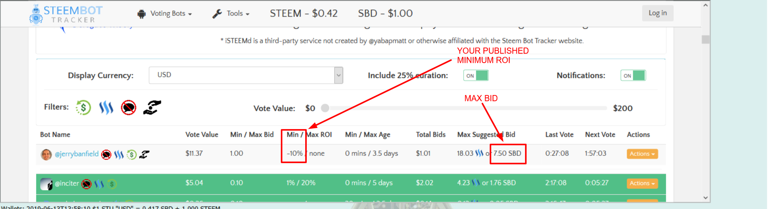Click jerrybanfield total bids $1.01

click(423, 153)
